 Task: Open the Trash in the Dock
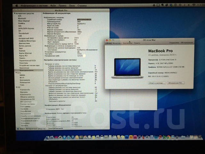(x=200, y=137)
